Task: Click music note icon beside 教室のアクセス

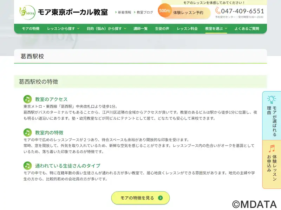Action: pyautogui.click(x=28, y=99)
